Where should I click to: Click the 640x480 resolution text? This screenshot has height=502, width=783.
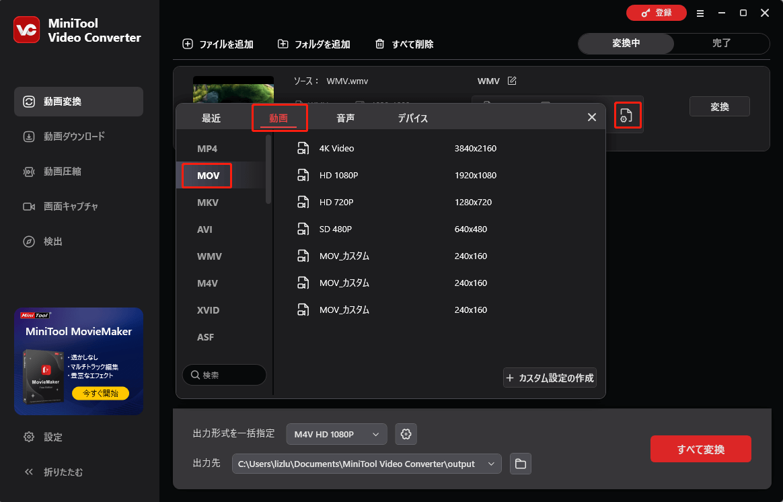point(470,229)
